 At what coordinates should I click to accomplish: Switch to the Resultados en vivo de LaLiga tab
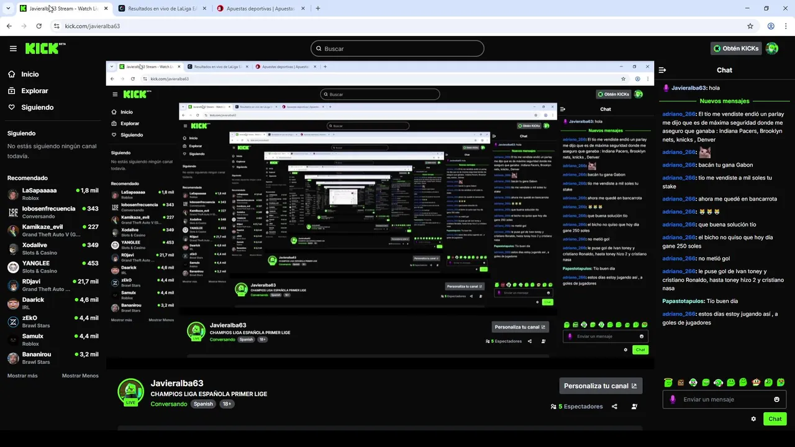tap(162, 9)
